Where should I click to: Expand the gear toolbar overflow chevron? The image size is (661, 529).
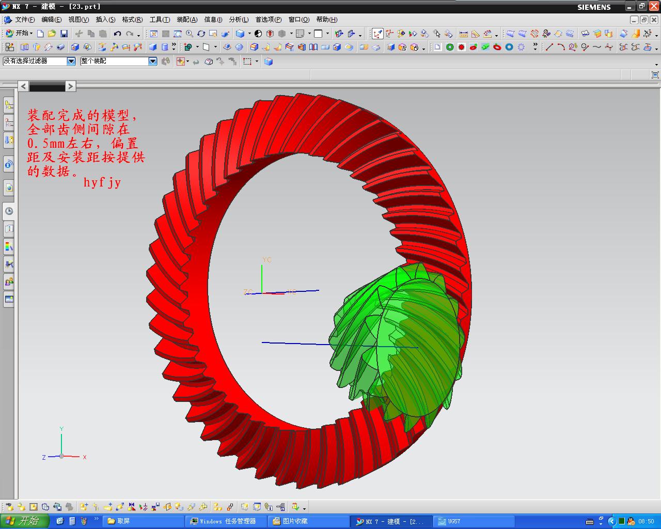coord(536,46)
